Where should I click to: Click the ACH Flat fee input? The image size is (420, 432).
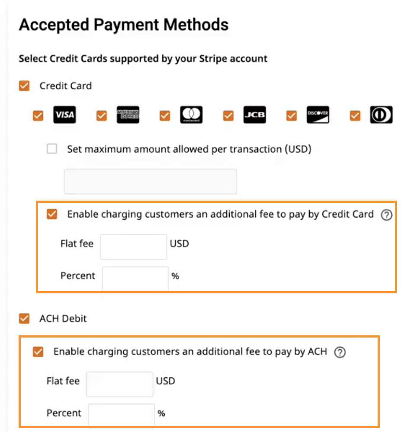tap(120, 384)
